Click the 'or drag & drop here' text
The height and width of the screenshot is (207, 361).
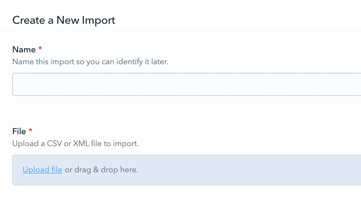click(102, 170)
